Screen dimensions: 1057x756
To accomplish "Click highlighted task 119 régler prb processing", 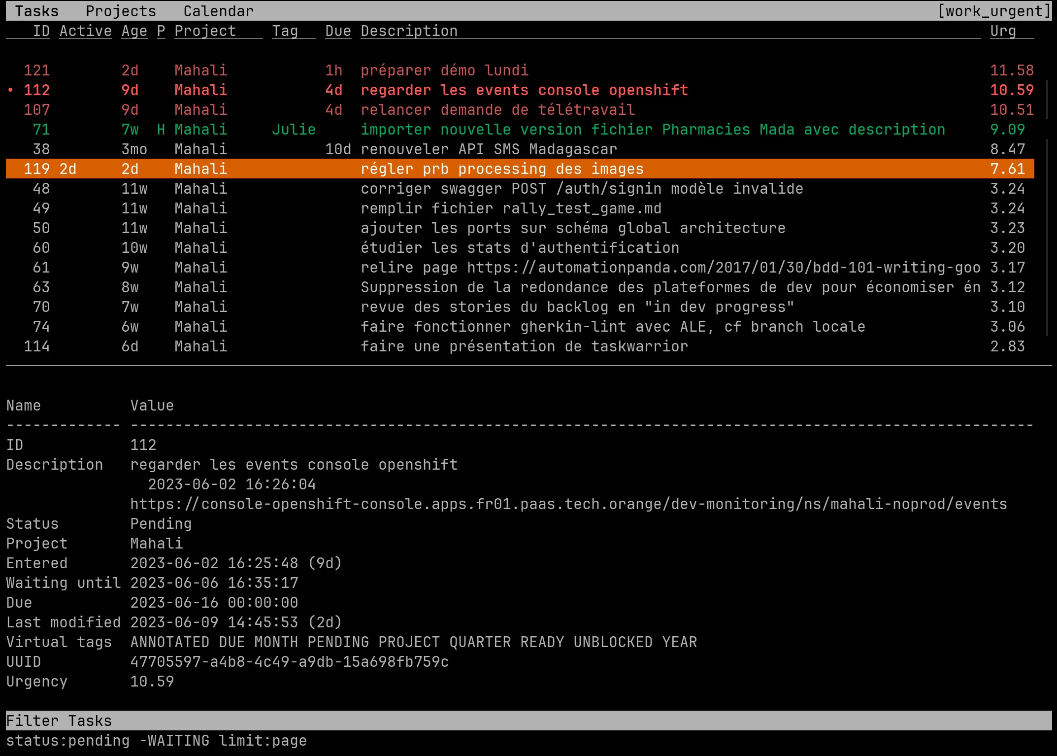I will point(501,169).
